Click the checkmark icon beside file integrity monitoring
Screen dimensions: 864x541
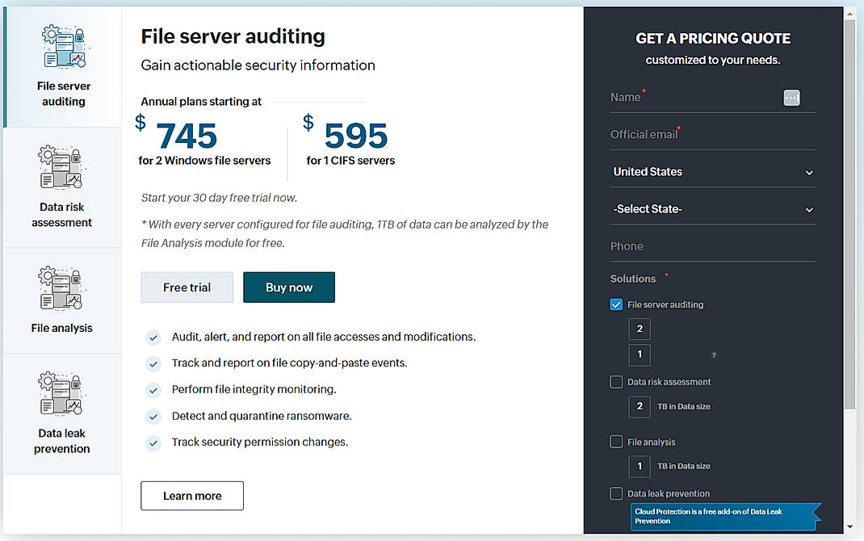[x=153, y=389]
